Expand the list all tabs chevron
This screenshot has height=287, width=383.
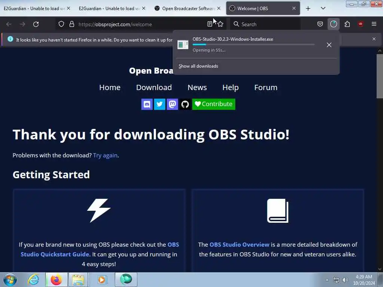(323, 9)
